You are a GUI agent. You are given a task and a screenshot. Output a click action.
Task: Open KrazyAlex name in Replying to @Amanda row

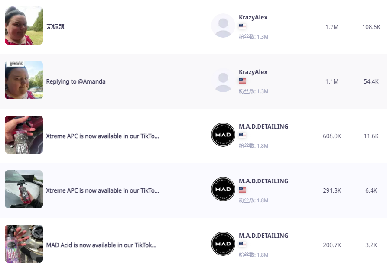click(x=253, y=72)
